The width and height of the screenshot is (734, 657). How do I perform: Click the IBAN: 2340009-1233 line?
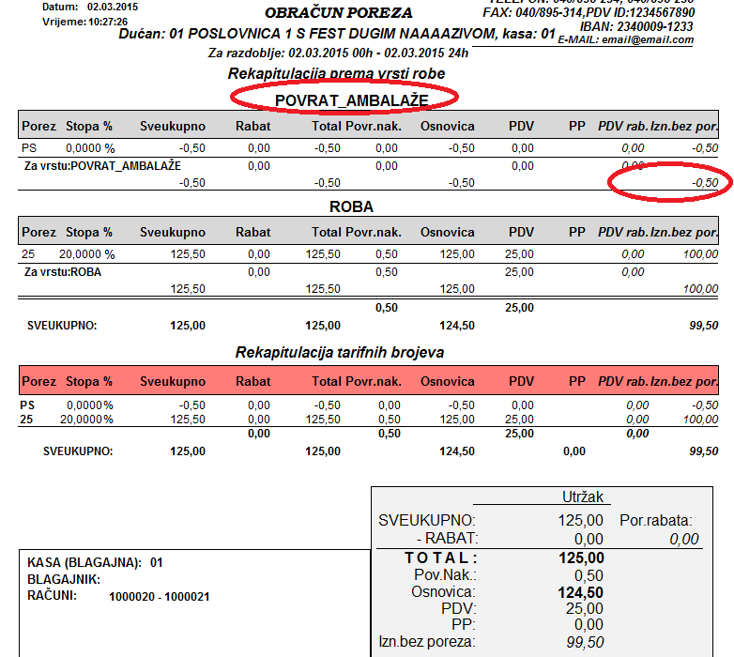tap(636, 26)
